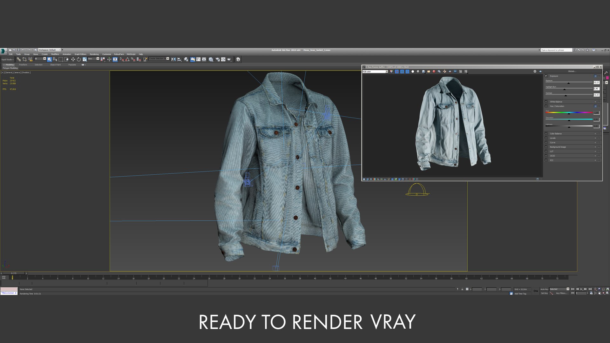
Task: Click the Align tool icon
Action: [x=179, y=59]
